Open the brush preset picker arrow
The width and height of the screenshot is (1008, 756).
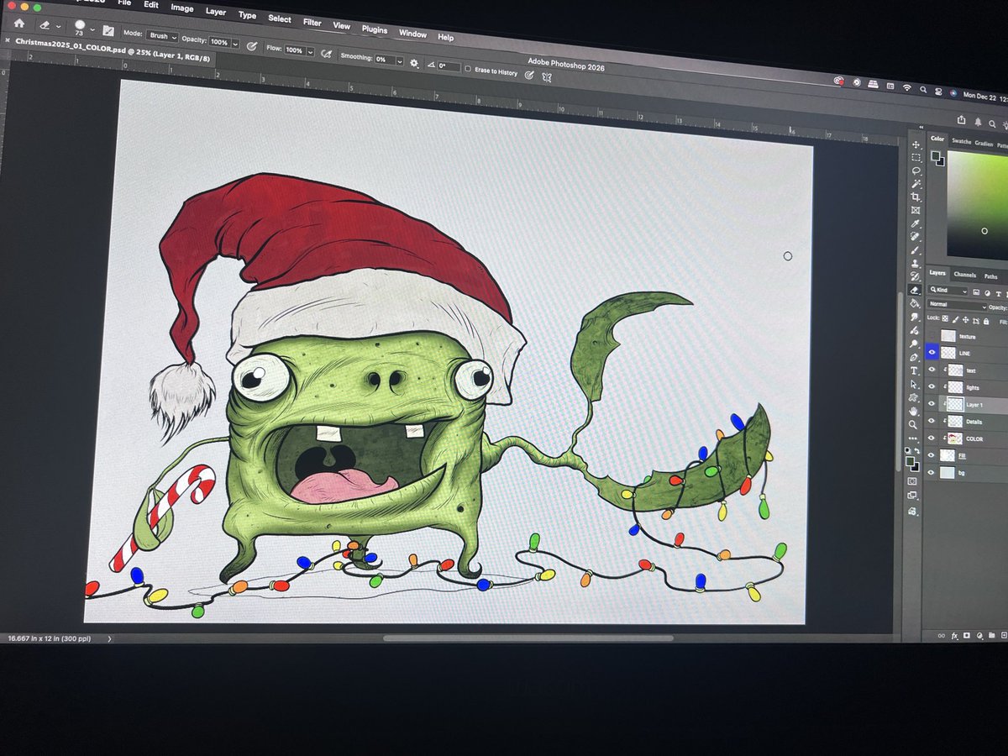pos(92,29)
